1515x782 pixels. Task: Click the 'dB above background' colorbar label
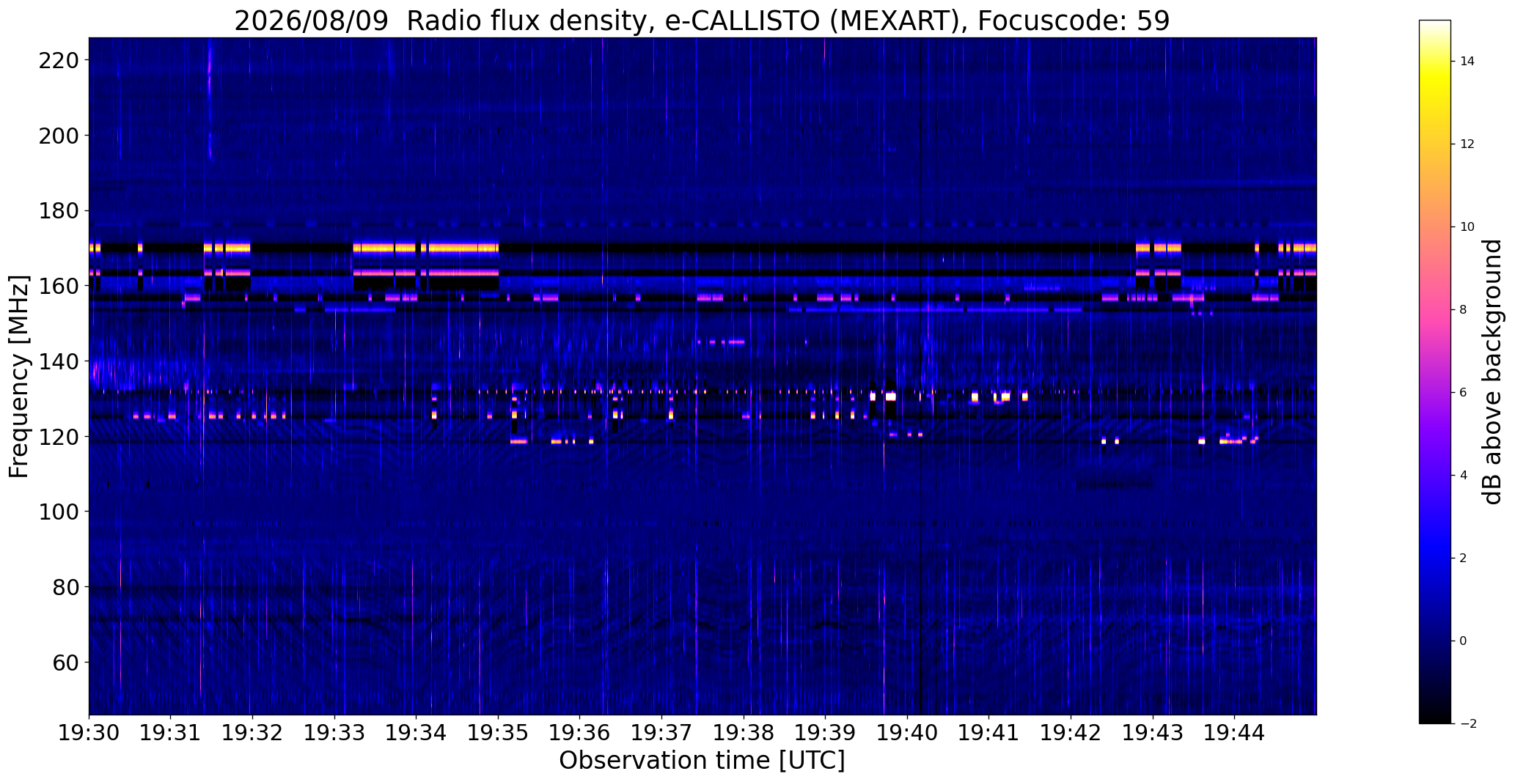click(1492, 372)
